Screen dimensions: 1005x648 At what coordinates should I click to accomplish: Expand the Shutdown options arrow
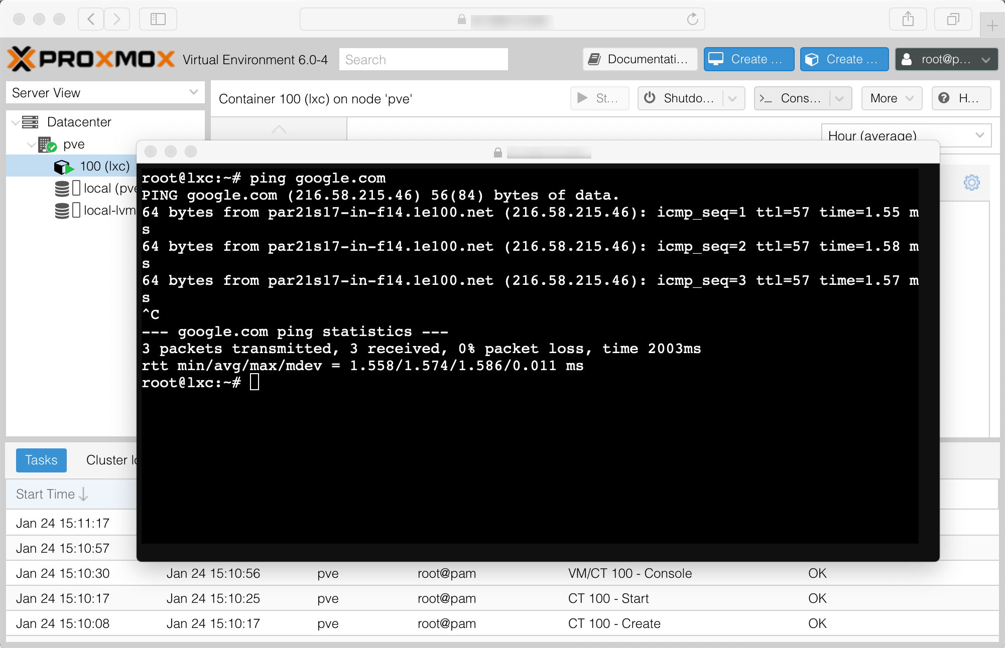tap(733, 98)
